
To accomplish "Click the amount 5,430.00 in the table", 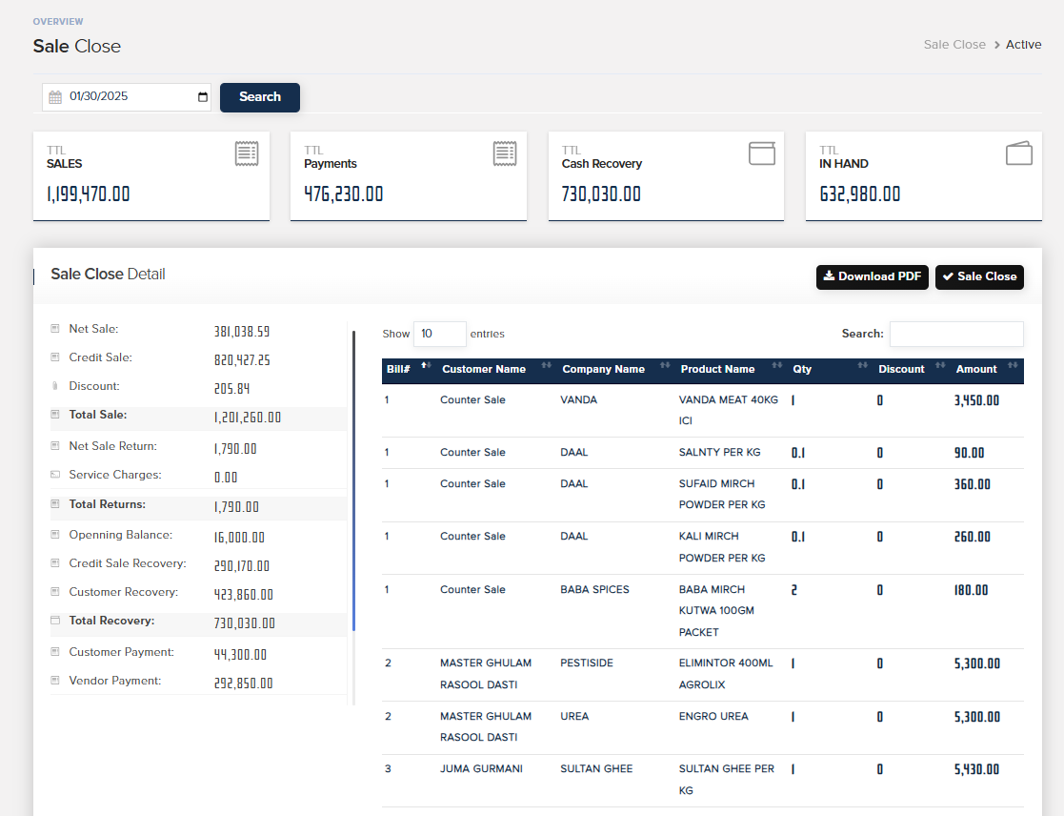I will 976,769.
